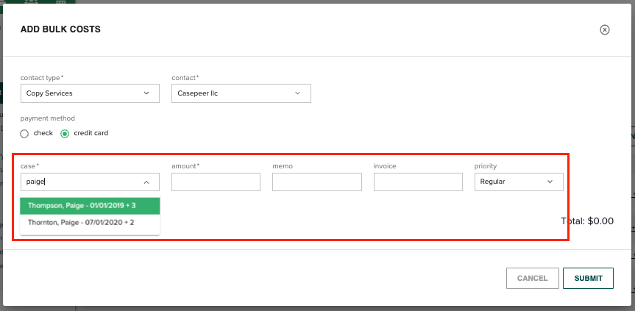Click the Total: $0.00 text
Screen dimensions: 635x311
pyautogui.click(x=587, y=221)
